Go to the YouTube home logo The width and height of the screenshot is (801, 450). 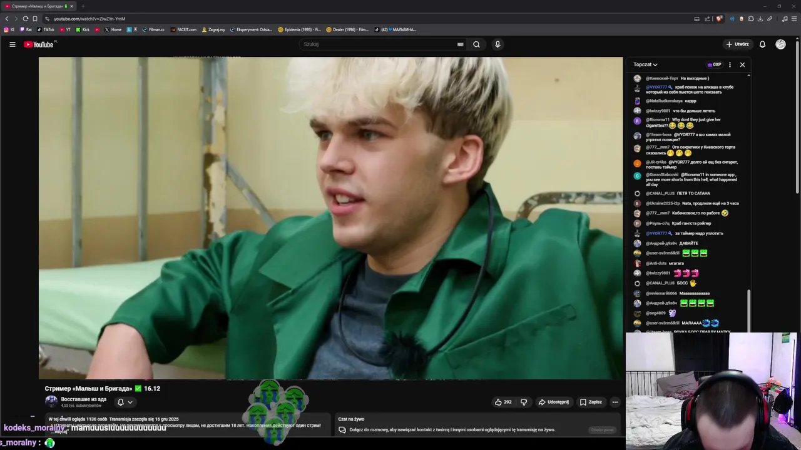point(40,44)
